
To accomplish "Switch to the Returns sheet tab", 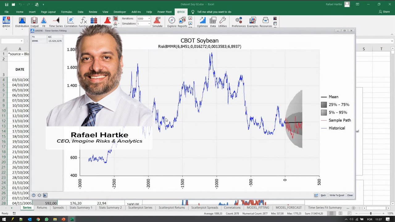I will tap(42, 208).
